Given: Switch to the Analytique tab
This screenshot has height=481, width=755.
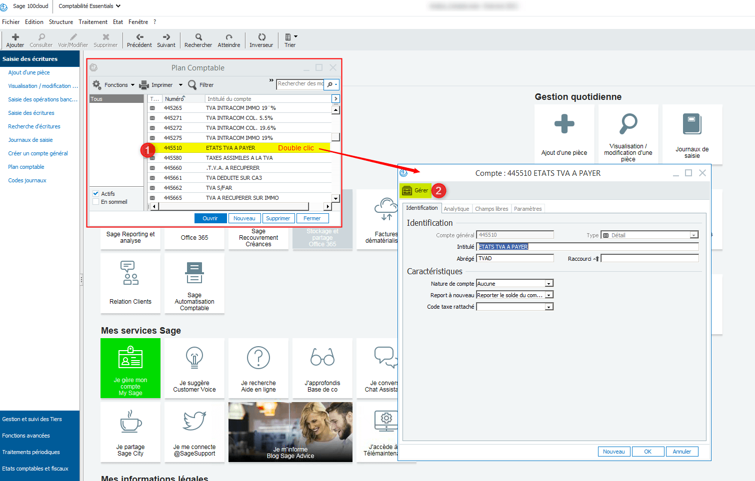Looking at the screenshot, I should (456, 209).
